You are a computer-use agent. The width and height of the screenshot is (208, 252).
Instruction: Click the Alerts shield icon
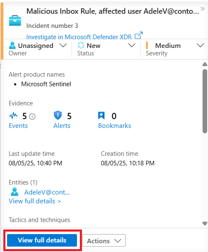coord(58,115)
